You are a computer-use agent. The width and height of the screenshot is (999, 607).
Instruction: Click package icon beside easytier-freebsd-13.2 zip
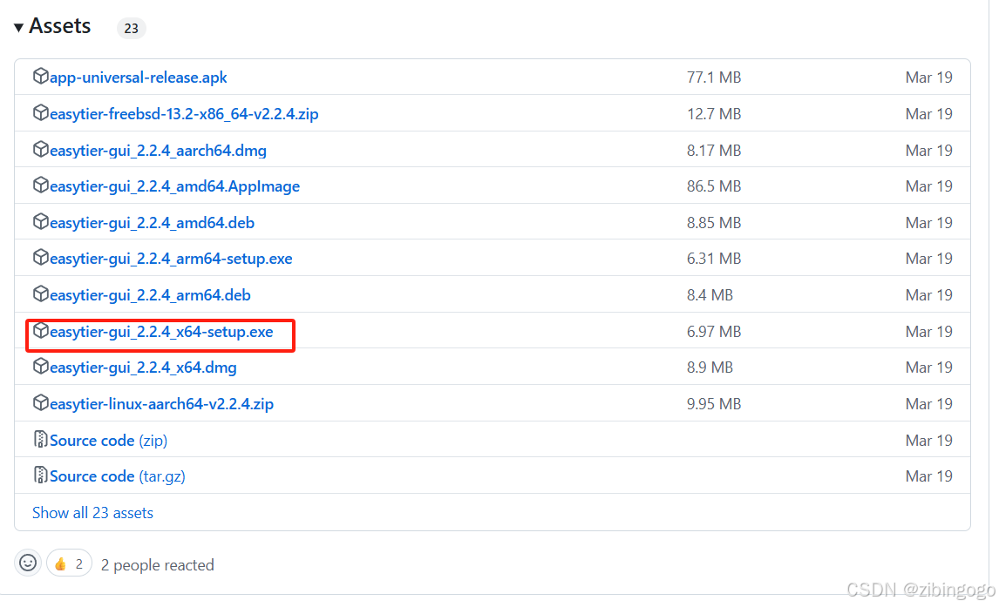coord(40,112)
